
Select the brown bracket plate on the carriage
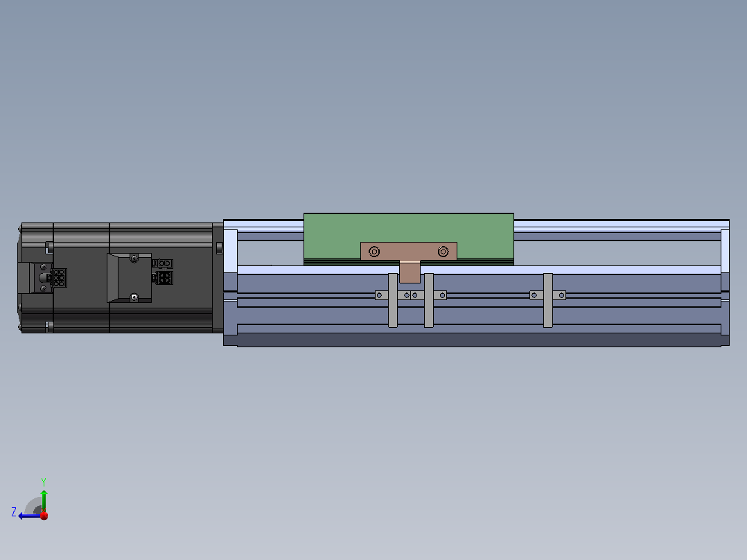408,251
